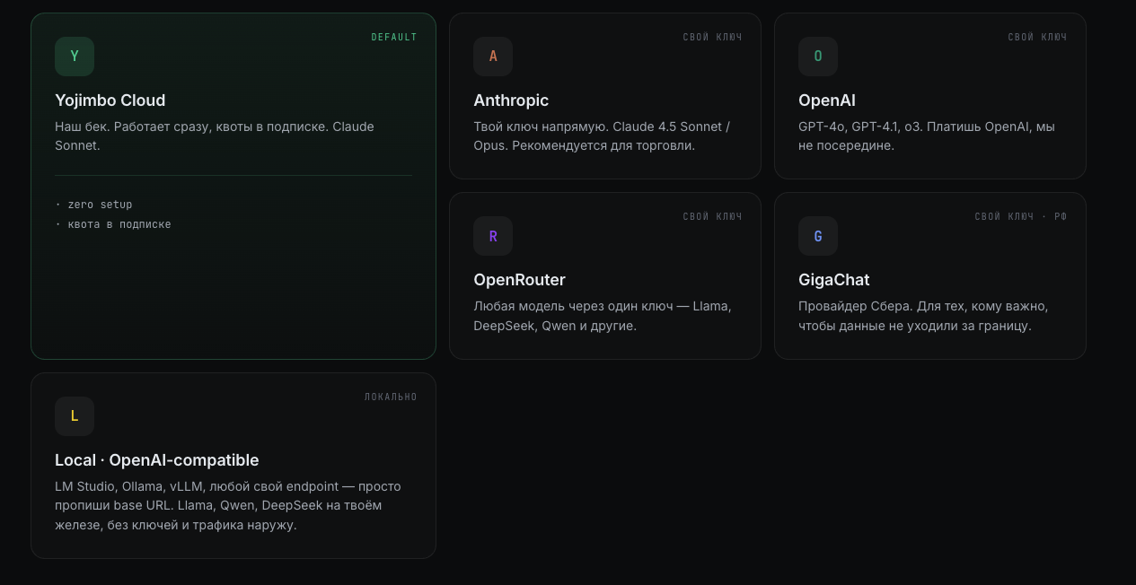1136x585 pixels.
Task: Click the purple R OpenRouter icon
Action: (493, 236)
